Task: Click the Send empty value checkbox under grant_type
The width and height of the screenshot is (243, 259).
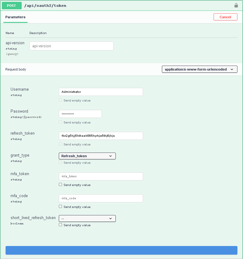Action: coord(60,162)
